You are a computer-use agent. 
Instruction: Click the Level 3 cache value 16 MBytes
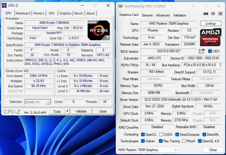coord(83,91)
